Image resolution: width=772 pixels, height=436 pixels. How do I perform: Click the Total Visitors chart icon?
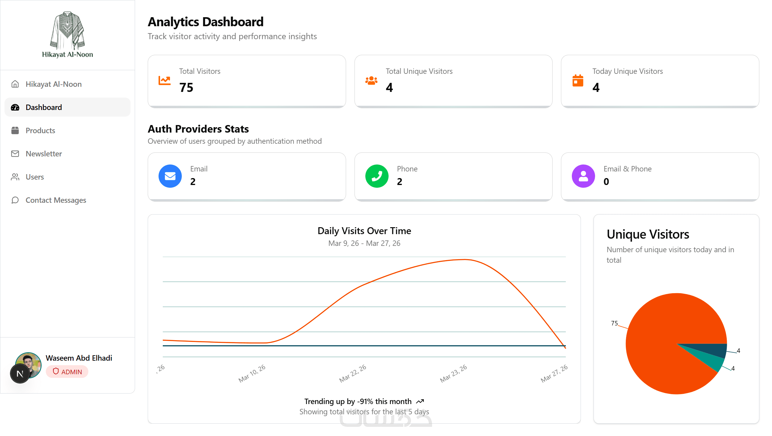click(x=164, y=80)
